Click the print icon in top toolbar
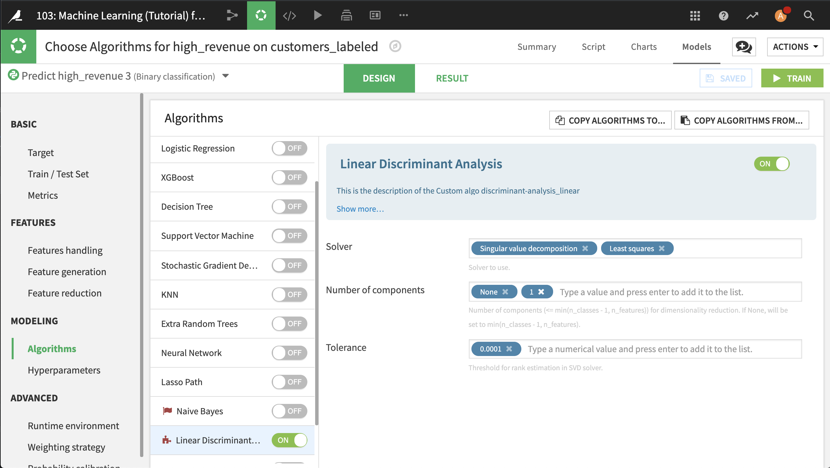 [346, 15]
